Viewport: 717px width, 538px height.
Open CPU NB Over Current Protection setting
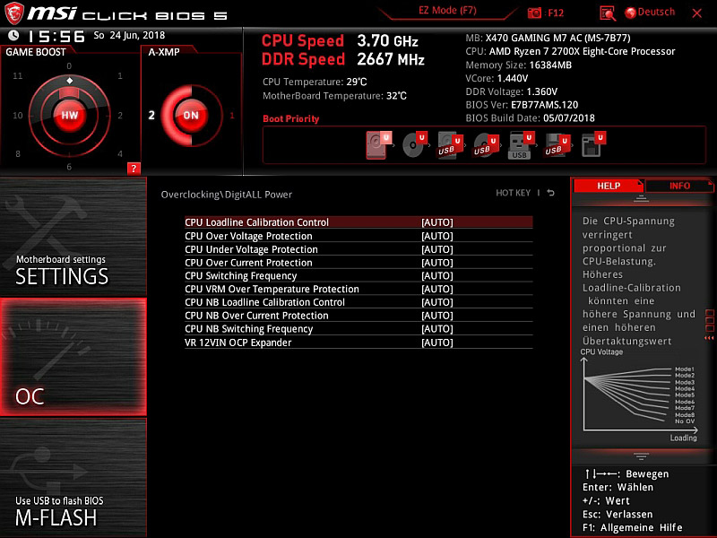tap(358, 316)
